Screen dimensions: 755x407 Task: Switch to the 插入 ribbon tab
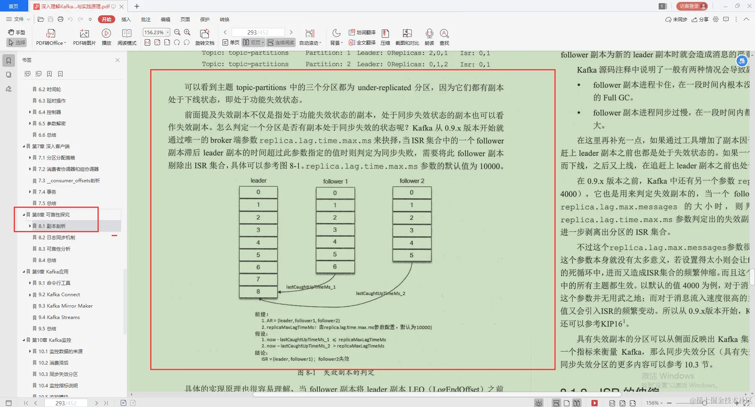pos(125,19)
